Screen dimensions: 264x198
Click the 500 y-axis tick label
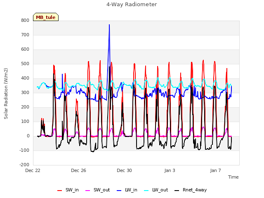25,64
